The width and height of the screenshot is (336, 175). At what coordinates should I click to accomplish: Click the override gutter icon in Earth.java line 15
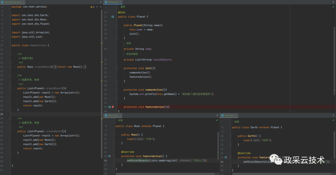226,158
